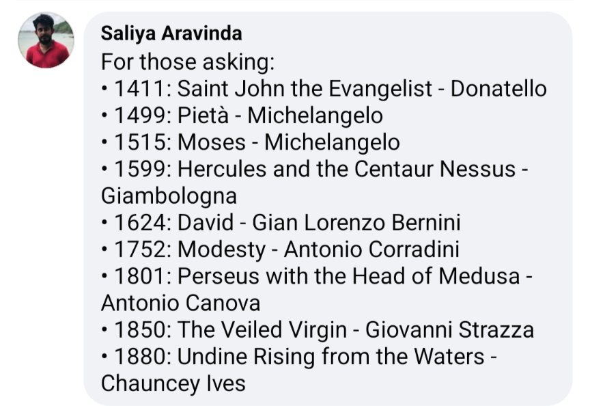The image size is (590, 406).
Task: Click the name Giovanni Strazza
Action: point(449,329)
